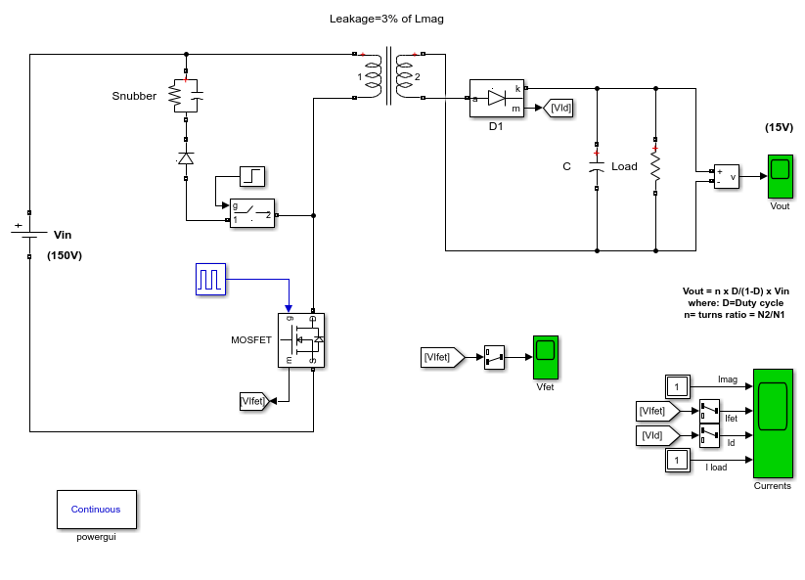This screenshot has height=580, width=805.
Task: Select the voltage measurement block
Action: click(x=727, y=177)
